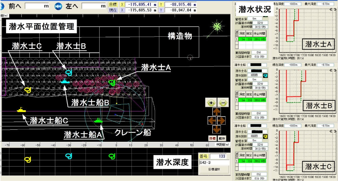Click the 番号 input field showing 133
Image resolution: width=338 pixels, height=181 pixels.
point(220,156)
